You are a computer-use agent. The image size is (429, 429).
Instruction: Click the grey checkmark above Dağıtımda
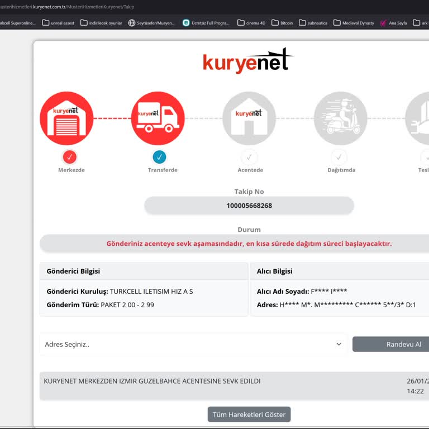pos(339,158)
